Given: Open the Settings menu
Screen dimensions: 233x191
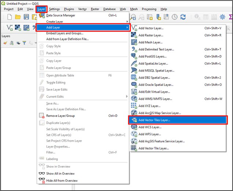Looking at the screenshot, I should click(54, 9).
